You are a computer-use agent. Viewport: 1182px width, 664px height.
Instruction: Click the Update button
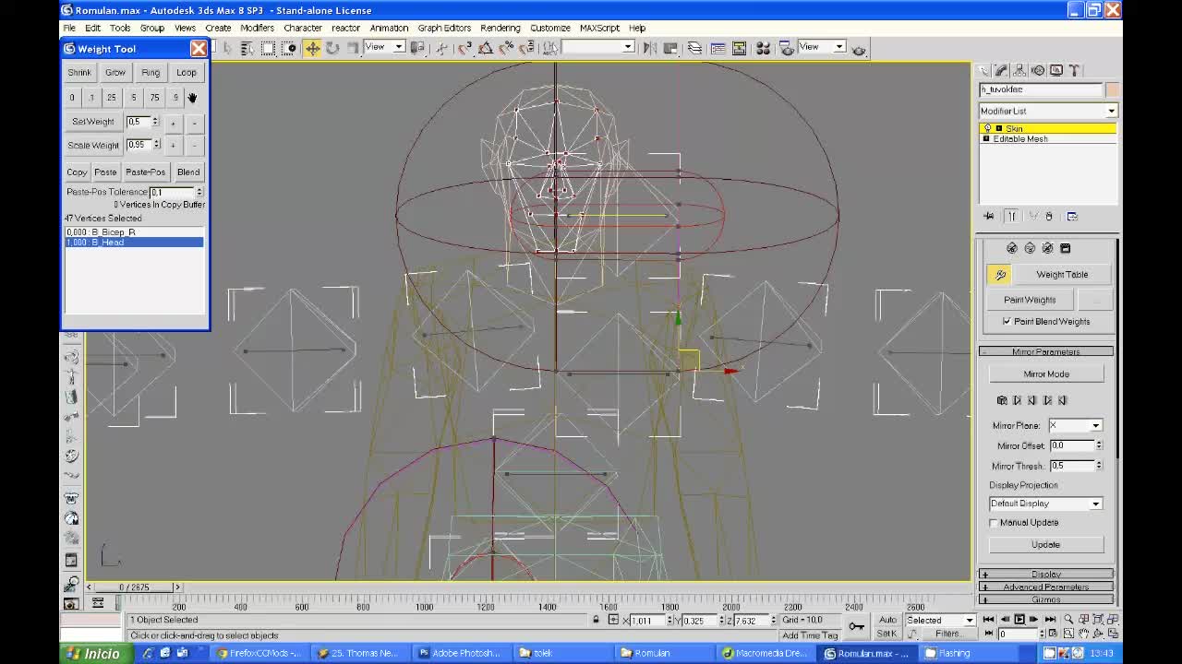coord(1046,544)
